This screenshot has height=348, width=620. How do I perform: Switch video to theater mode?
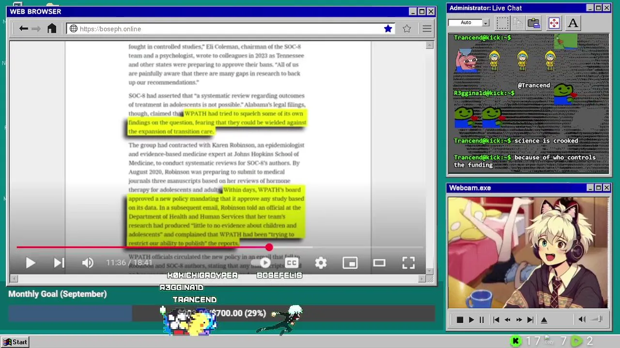coord(379,262)
